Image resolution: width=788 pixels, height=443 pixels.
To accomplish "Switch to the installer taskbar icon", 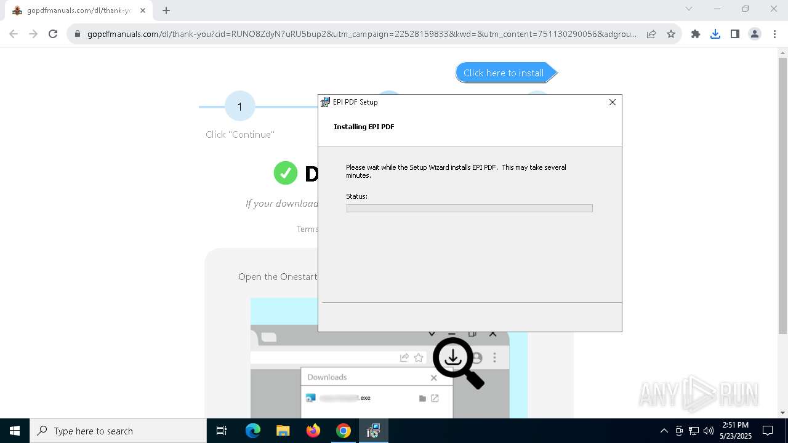I will click(x=374, y=431).
